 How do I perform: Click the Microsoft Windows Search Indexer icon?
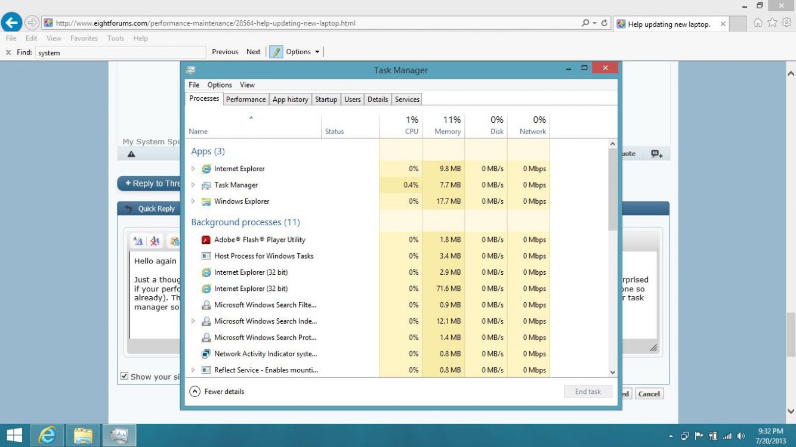(206, 321)
